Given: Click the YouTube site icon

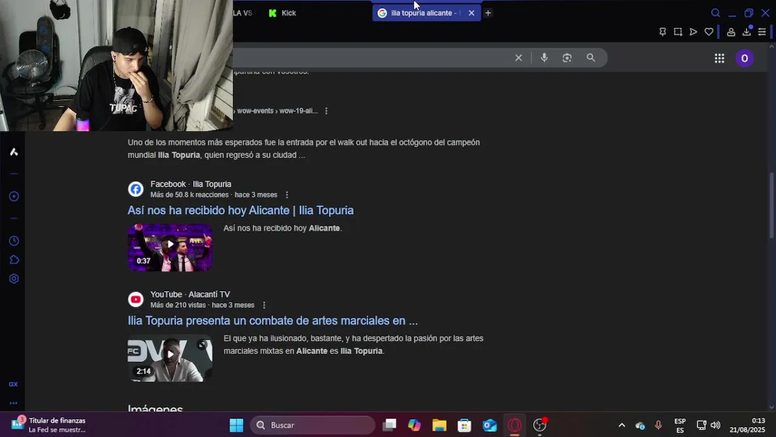Looking at the screenshot, I should point(135,299).
